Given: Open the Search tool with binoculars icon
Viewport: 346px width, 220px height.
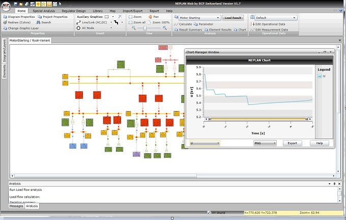Looking at the screenshot, I should pyautogui.click(x=43, y=22).
